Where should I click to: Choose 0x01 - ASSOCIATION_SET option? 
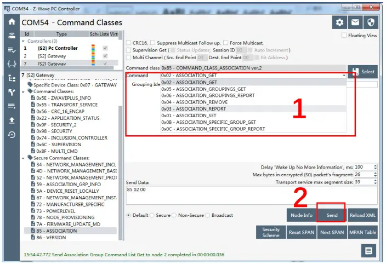point(253,116)
